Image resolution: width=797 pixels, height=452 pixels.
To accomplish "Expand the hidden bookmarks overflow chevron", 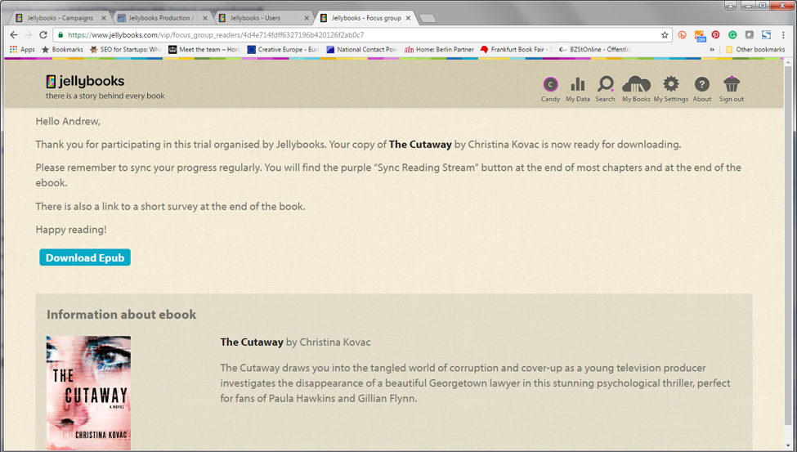I will pyautogui.click(x=712, y=50).
